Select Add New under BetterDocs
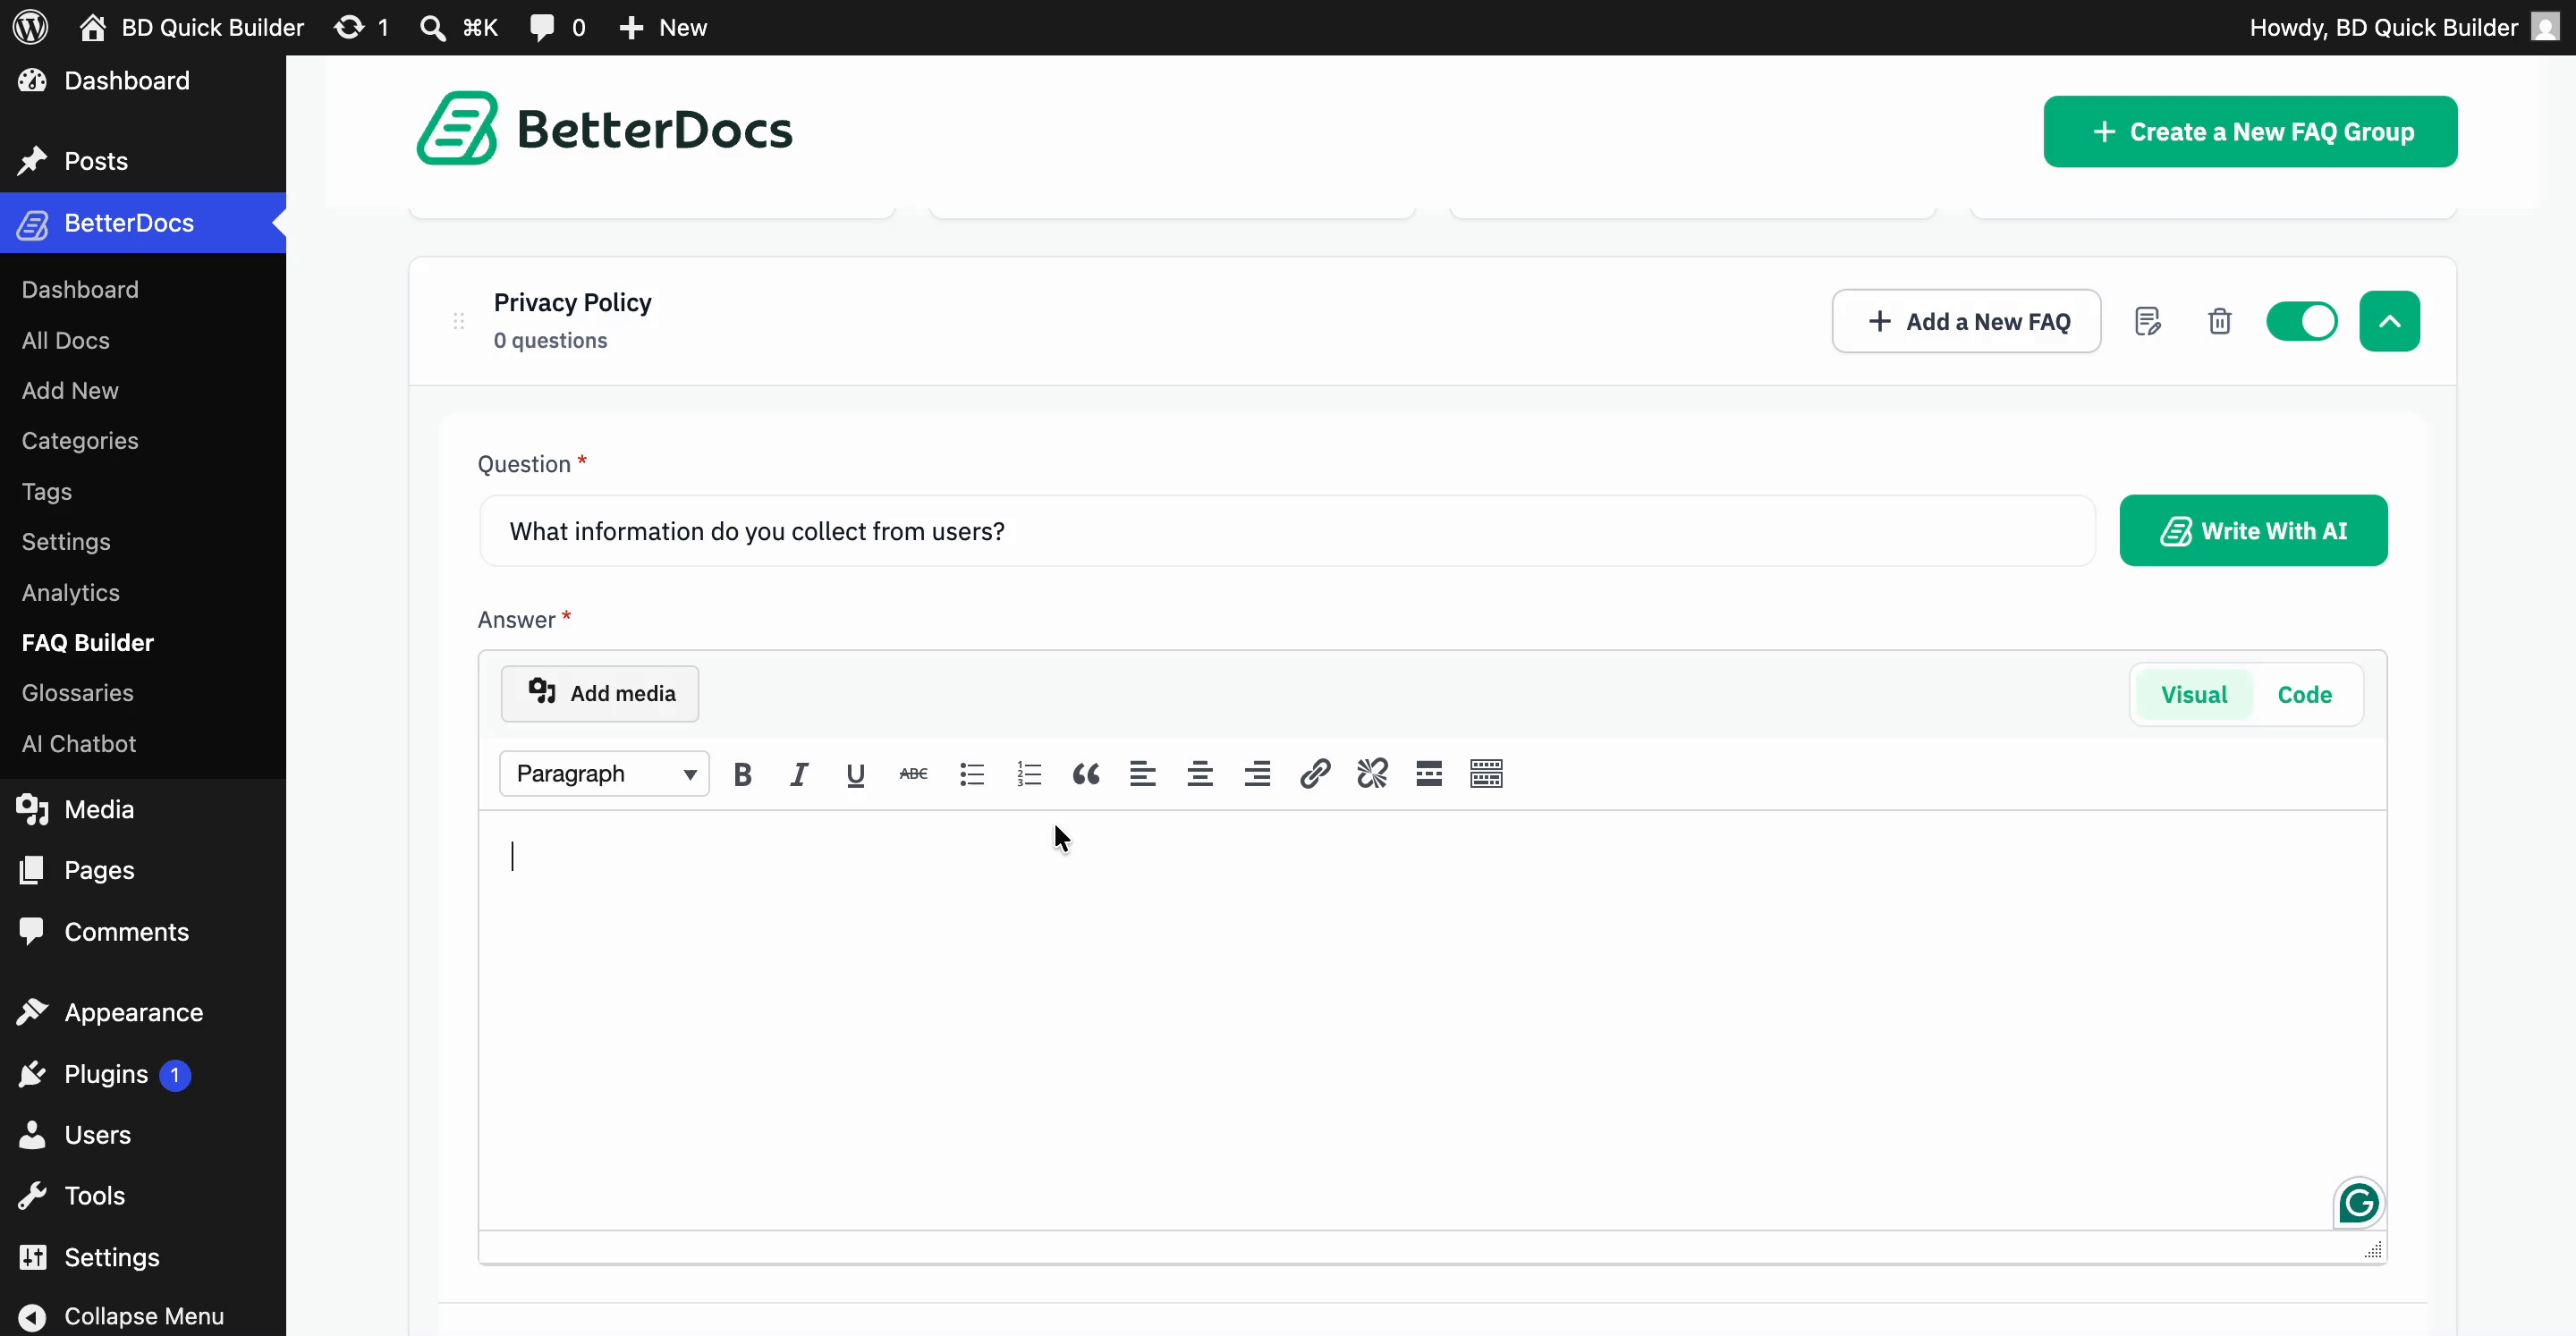The image size is (2576, 1336). coord(70,391)
